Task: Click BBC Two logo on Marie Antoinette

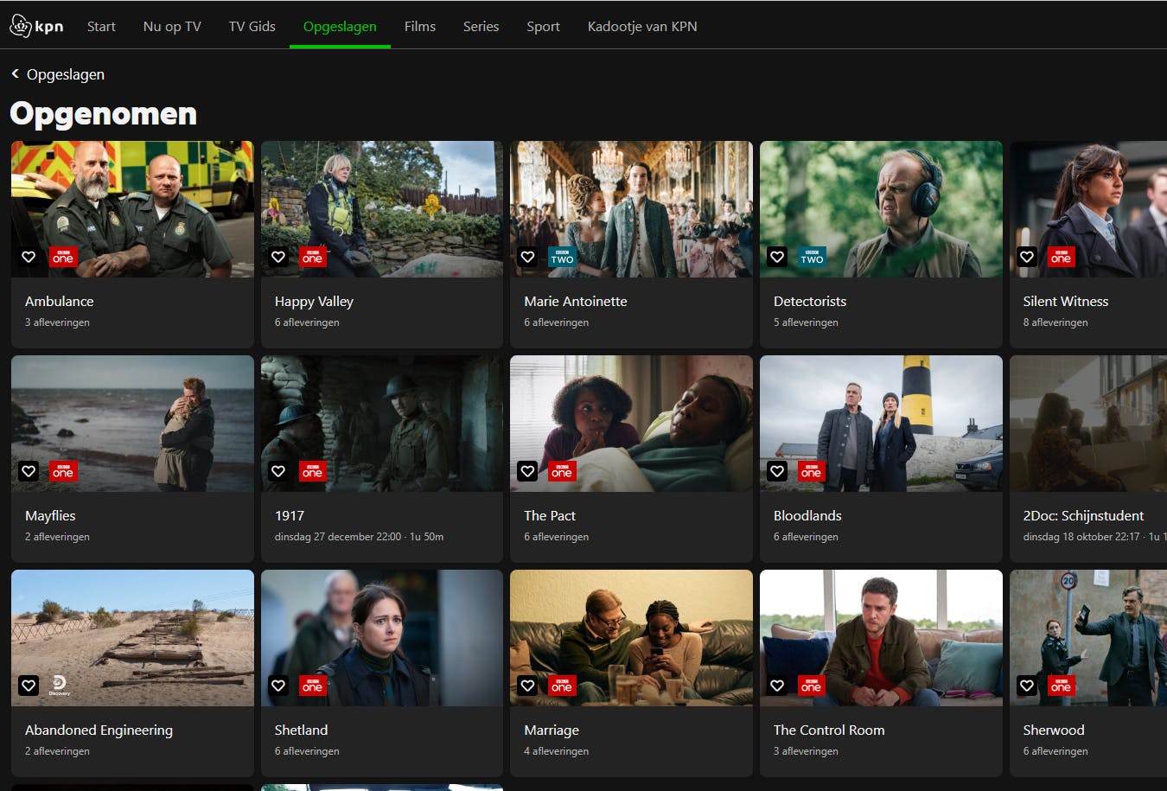Action: coord(562,257)
